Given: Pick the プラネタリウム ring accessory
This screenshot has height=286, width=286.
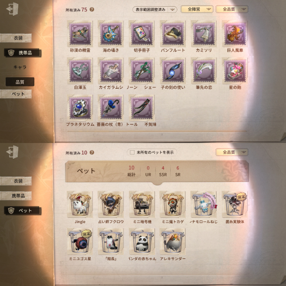Looking at the screenshot, I should tap(80, 108).
